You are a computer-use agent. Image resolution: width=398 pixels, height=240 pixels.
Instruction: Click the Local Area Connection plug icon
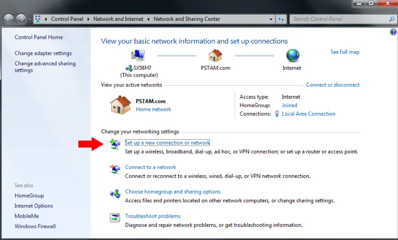pyautogui.click(x=277, y=114)
